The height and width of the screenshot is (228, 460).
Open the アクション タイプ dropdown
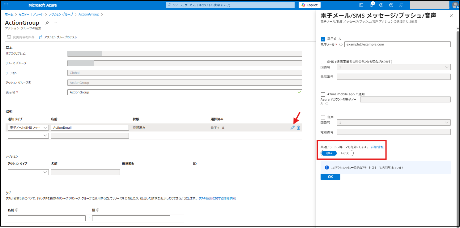tap(28, 172)
